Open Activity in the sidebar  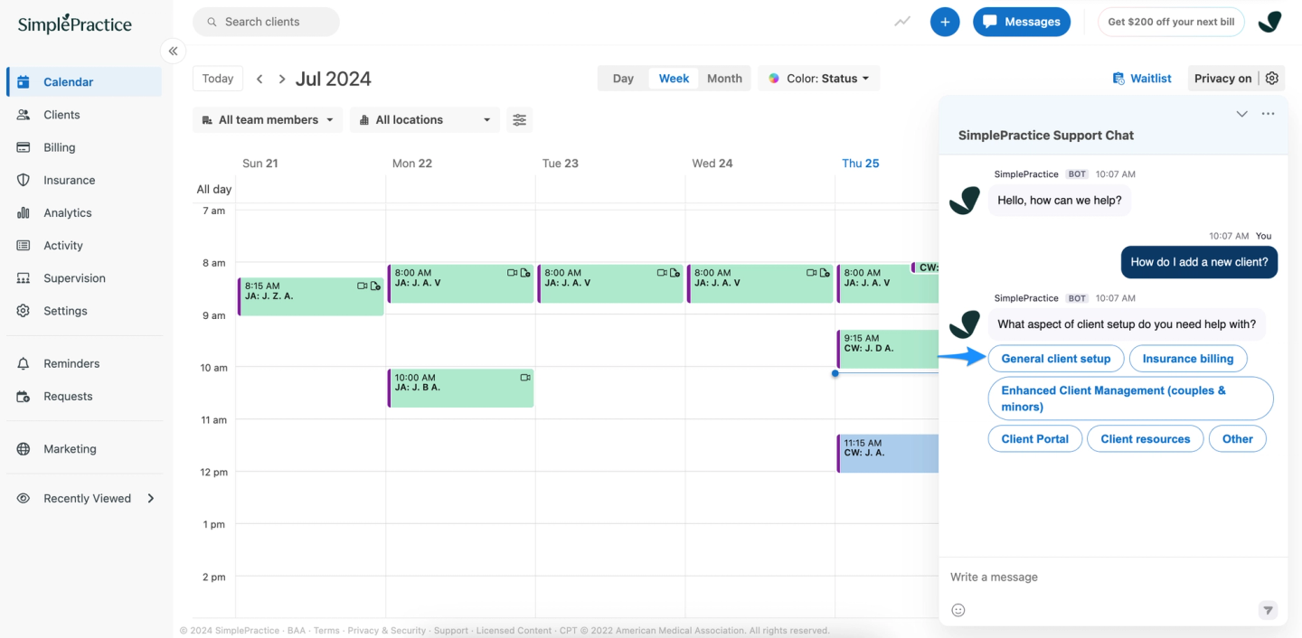pyautogui.click(x=84, y=245)
